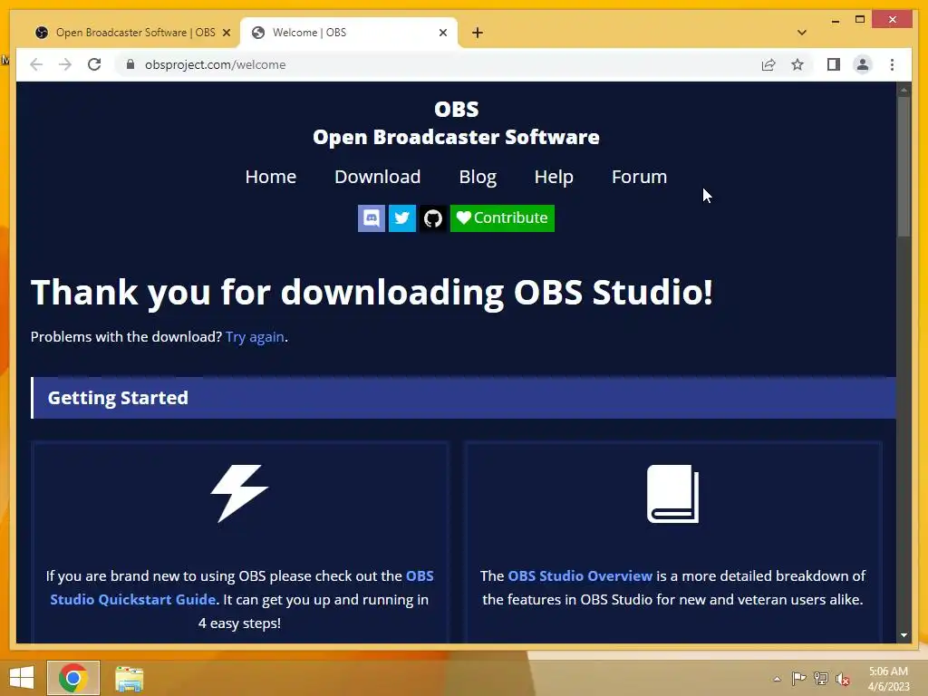Viewport: 928px width, 696px height.
Task: Open the GitHub icon link
Action: coord(432,218)
